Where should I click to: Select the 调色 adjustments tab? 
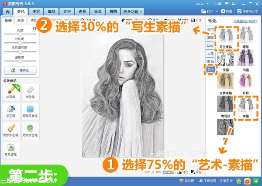33,20
